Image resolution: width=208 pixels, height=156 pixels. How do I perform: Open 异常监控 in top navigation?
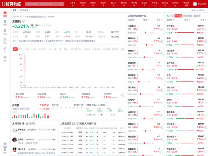point(155,4)
